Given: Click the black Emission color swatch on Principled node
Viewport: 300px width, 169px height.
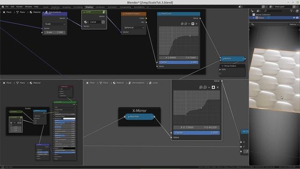Looking at the screenshot, I should click(x=69, y=148).
